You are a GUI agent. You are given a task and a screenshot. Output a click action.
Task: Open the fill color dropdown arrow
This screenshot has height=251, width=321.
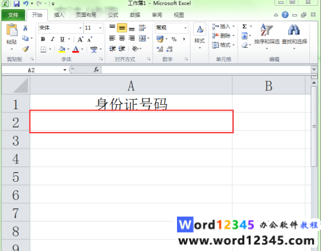[x=68, y=49]
